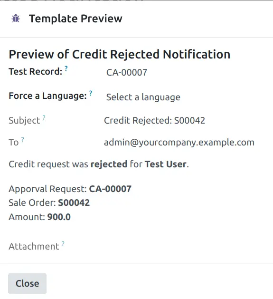
Task: Show the Subject field help question mark
Action: [x=44, y=118]
